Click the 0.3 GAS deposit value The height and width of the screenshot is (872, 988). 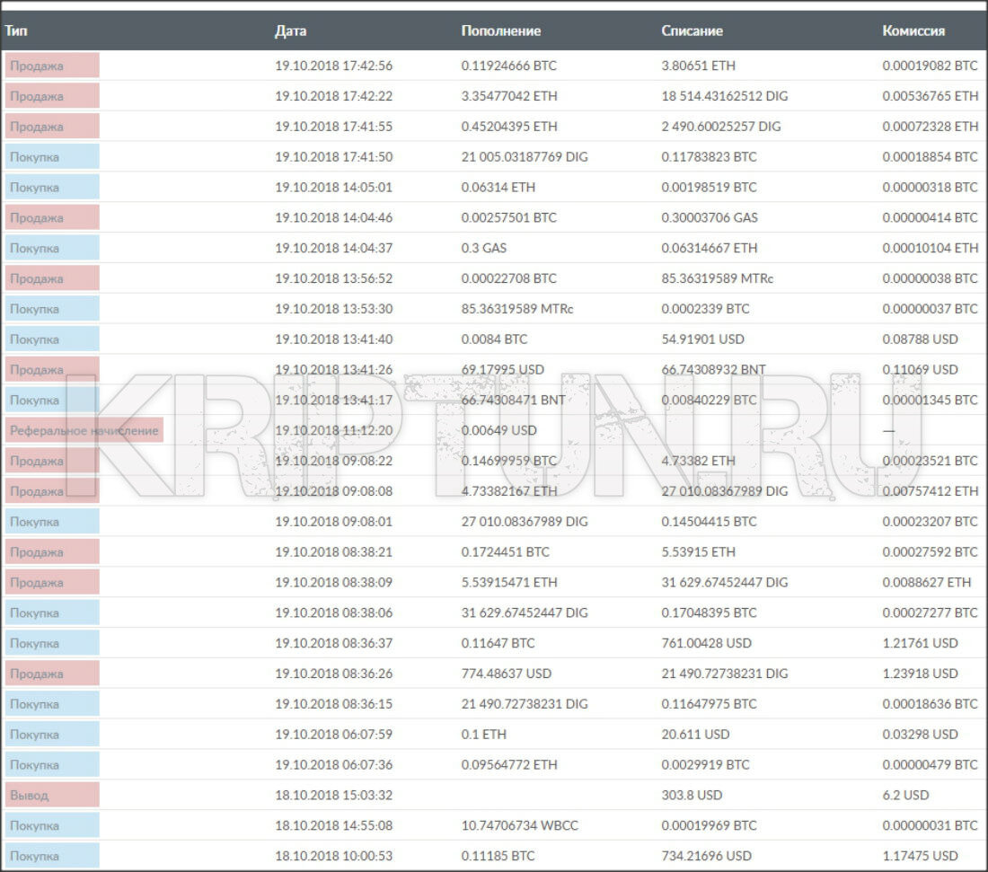click(x=484, y=248)
